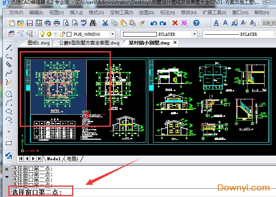Image resolution: width=276 pixels, height=197 pixels.
Task: Toggle the layer freeze sun icon
Action: click(x=49, y=34)
